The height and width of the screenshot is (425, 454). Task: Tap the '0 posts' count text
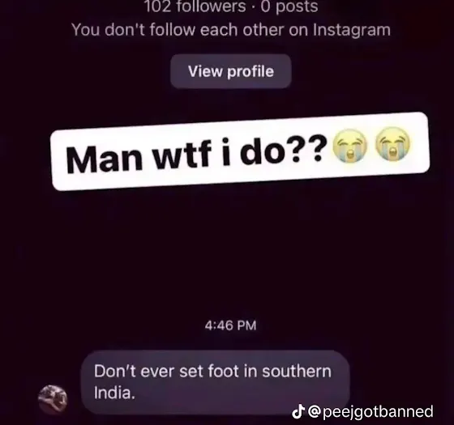coord(289,6)
